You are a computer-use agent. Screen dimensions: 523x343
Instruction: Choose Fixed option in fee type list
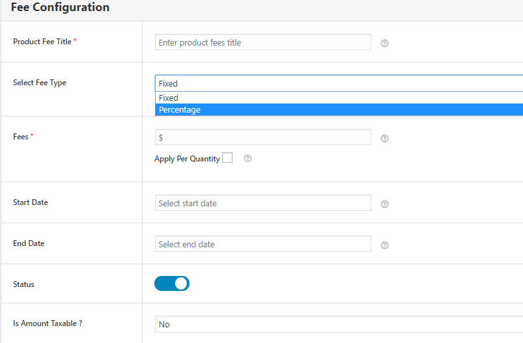[x=339, y=98]
